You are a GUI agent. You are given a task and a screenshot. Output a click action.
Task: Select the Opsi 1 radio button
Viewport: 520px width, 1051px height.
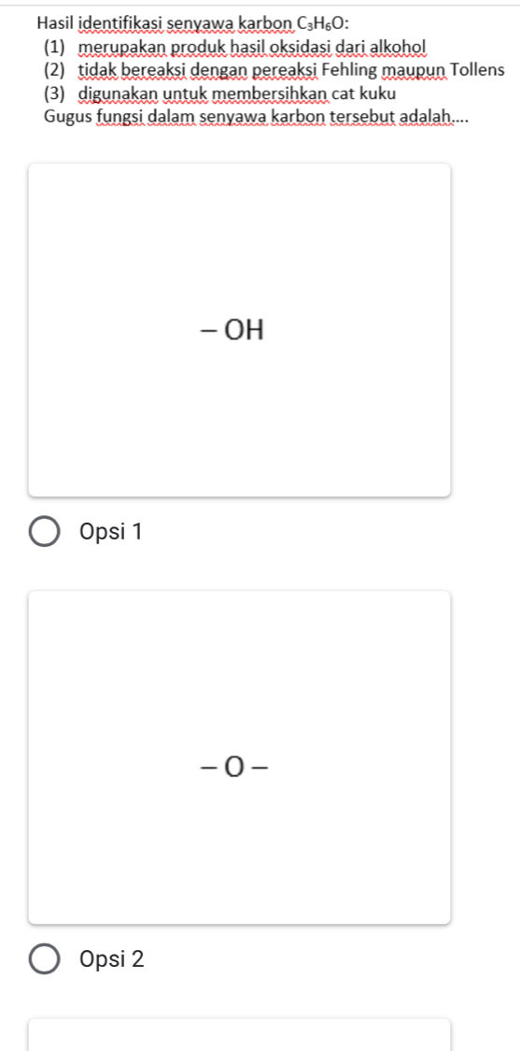(45, 531)
